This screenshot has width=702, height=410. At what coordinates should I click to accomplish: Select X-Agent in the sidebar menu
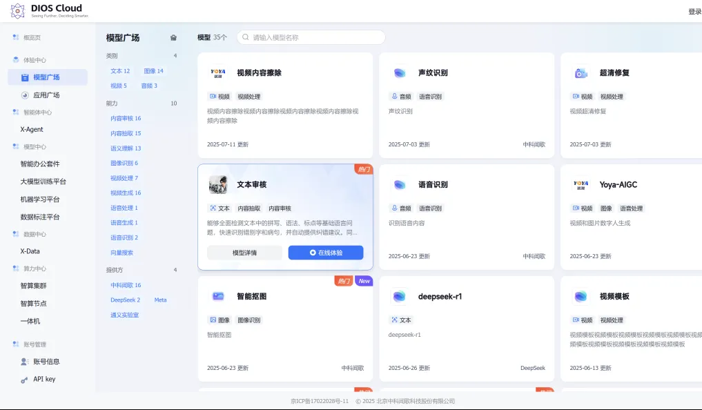pyautogui.click(x=32, y=129)
